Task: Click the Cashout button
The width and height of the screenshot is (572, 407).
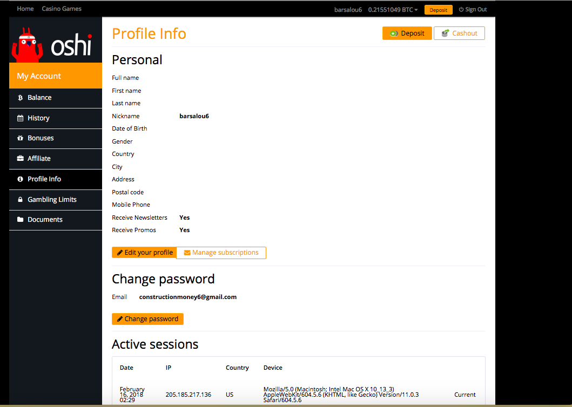Action: (459, 33)
